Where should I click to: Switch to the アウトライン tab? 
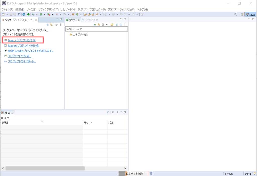click(x=90, y=20)
